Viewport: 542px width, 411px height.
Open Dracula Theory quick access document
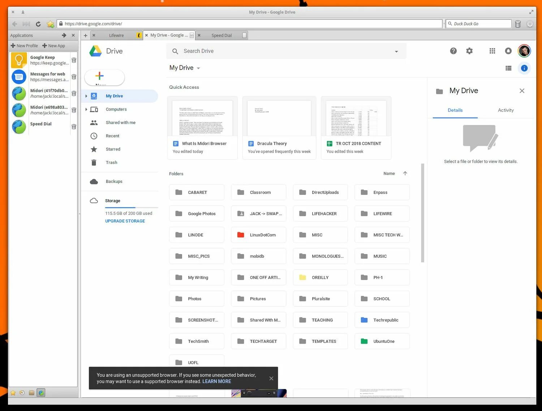[x=279, y=128]
